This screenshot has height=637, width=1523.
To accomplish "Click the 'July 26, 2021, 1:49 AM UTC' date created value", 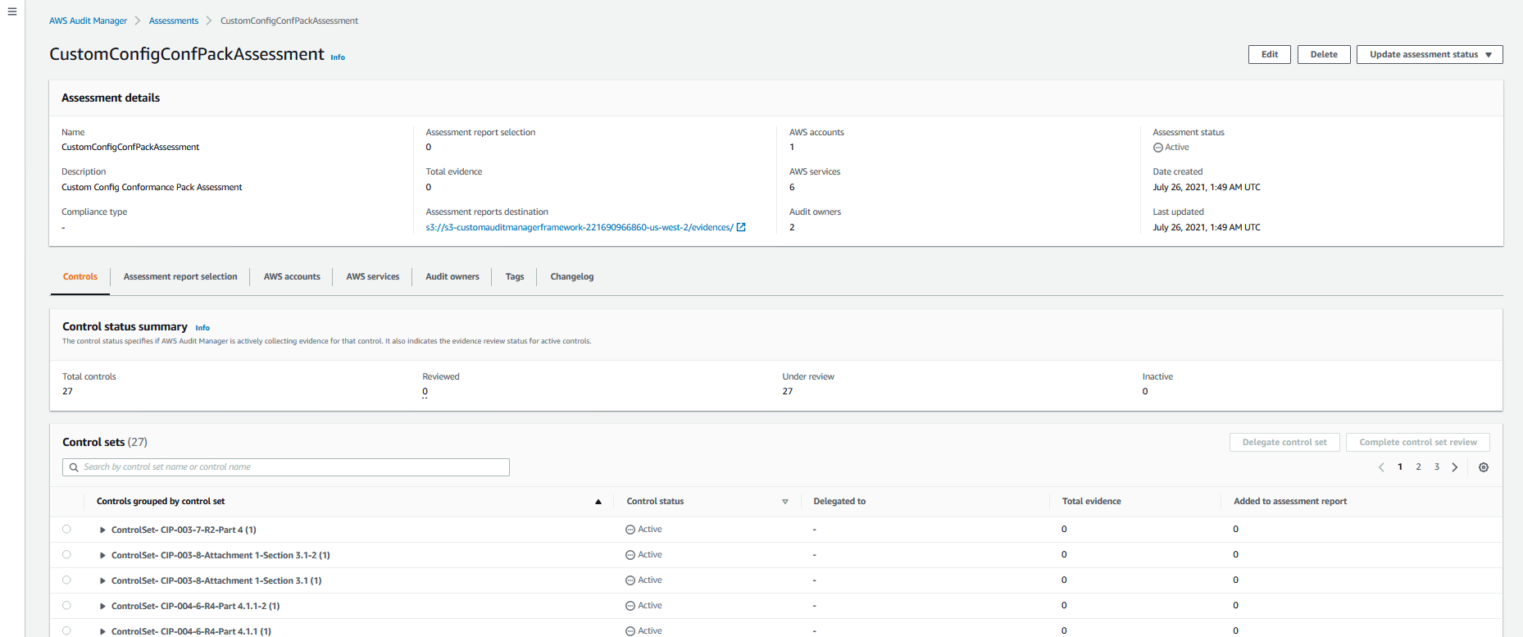I will click(x=1207, y=187).
